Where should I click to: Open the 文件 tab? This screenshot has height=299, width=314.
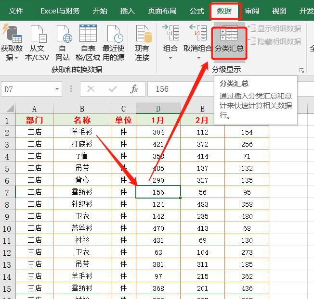click(15, 11)
